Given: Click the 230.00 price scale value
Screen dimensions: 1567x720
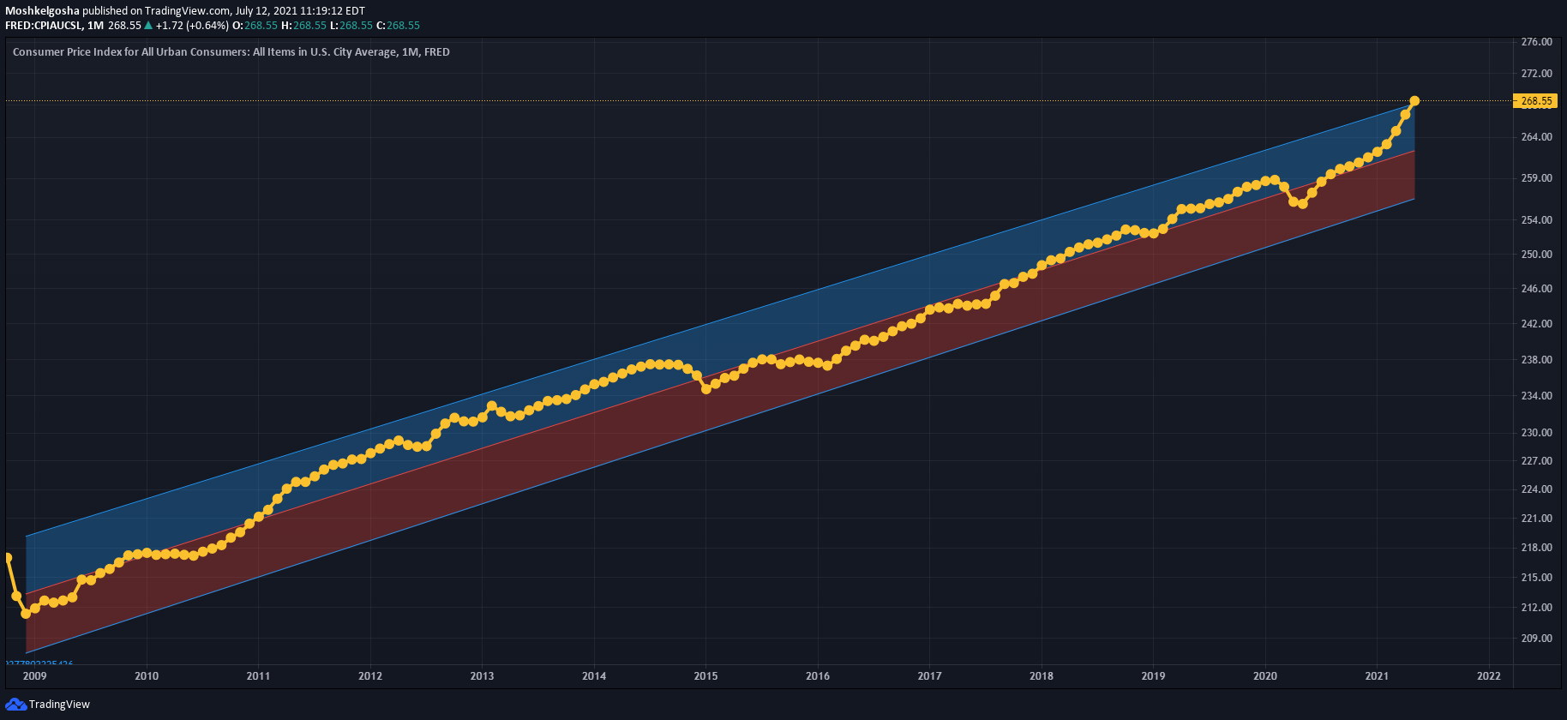Looking at the screenshot, I should 1536,433.
